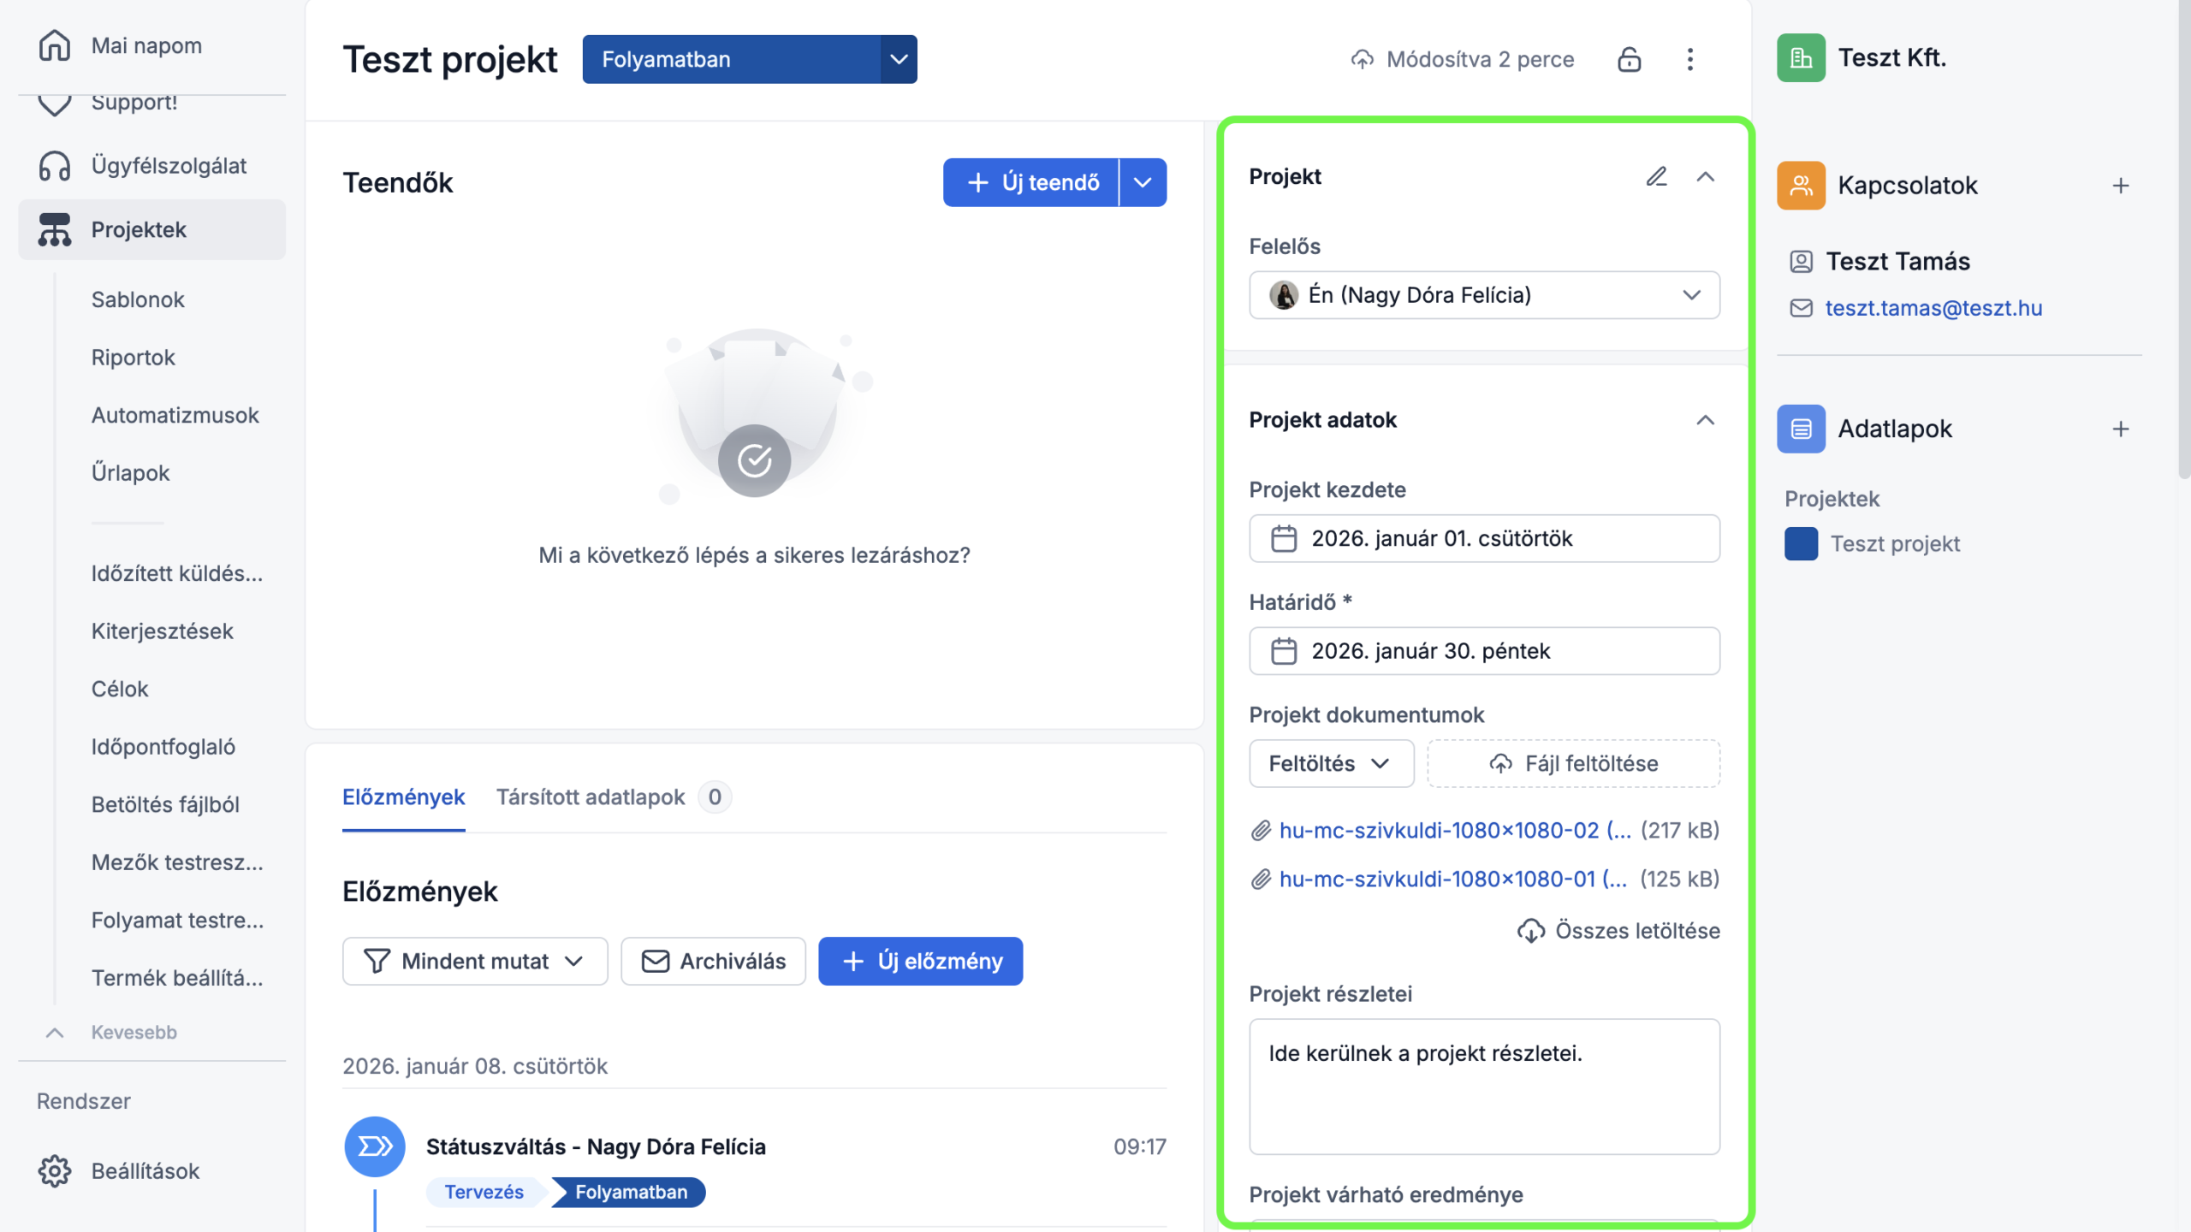This screenshot has height=1232, width=2191.
Task: Open the Folyamatban status dropdown
Action: coord(898,59)
